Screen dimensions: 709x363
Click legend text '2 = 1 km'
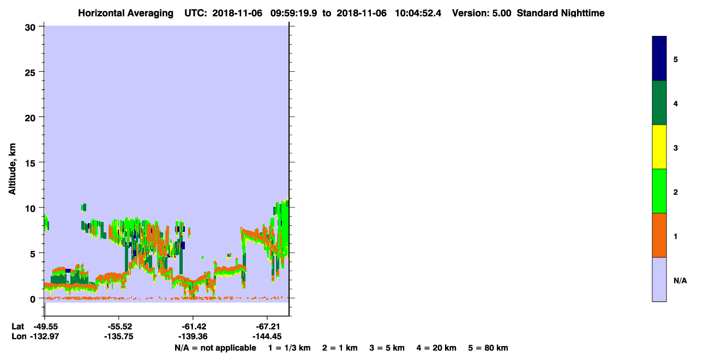pyautogui.click(x=340, y=348)
